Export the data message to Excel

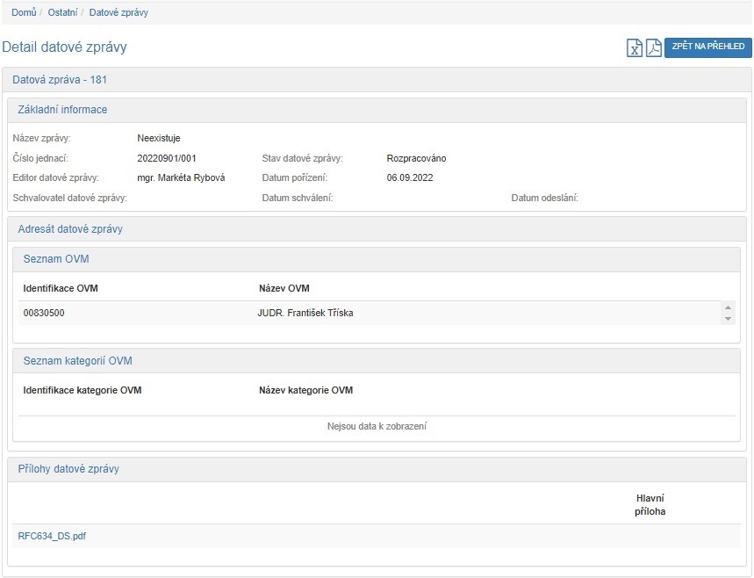pos(634,48)
